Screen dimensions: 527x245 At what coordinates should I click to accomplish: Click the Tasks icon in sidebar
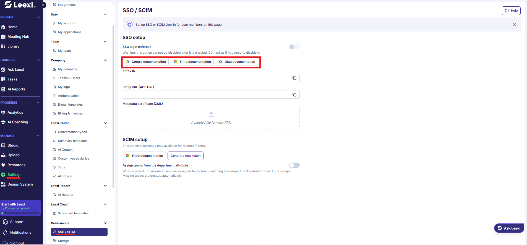click(x=3, y=79)
